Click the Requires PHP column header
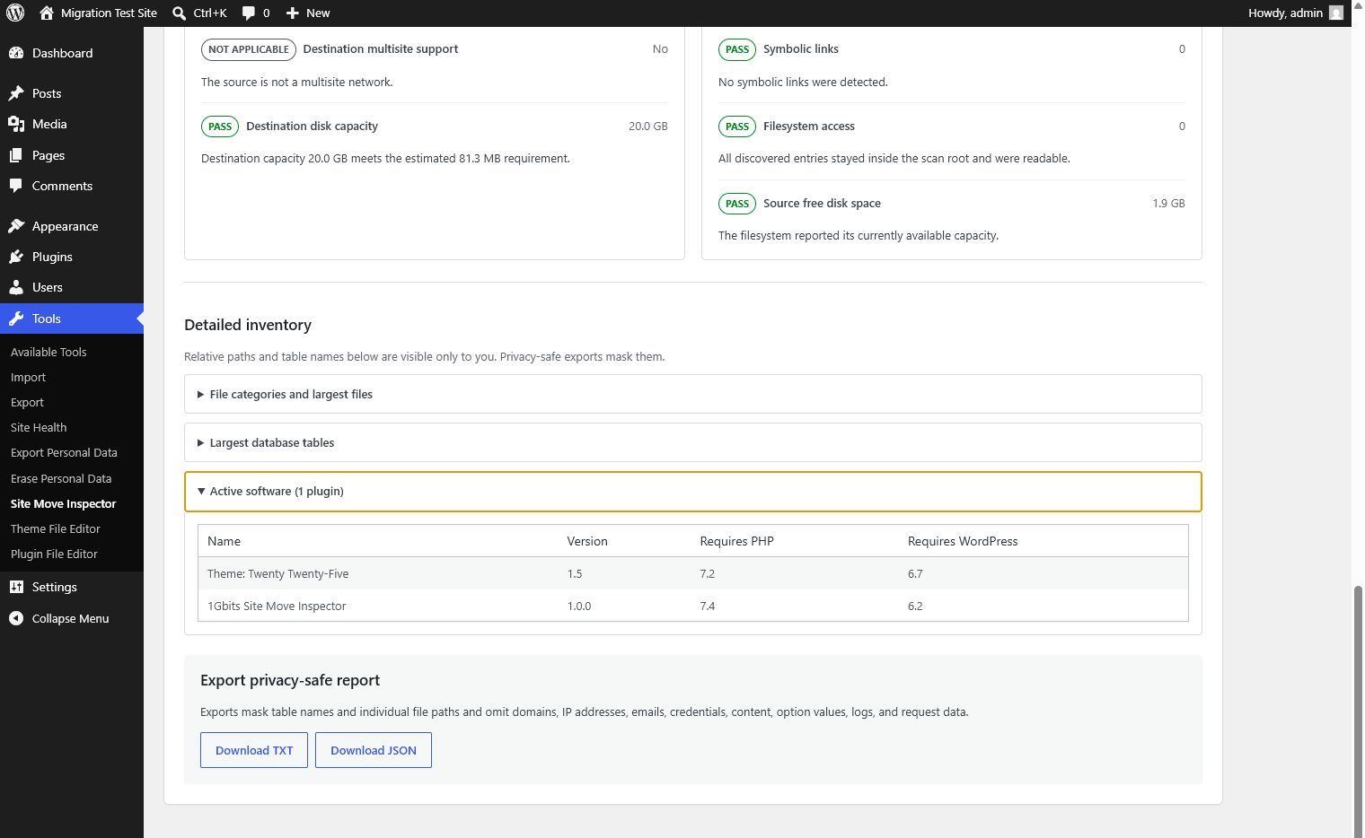1365x838 pixels. [736, 541]
